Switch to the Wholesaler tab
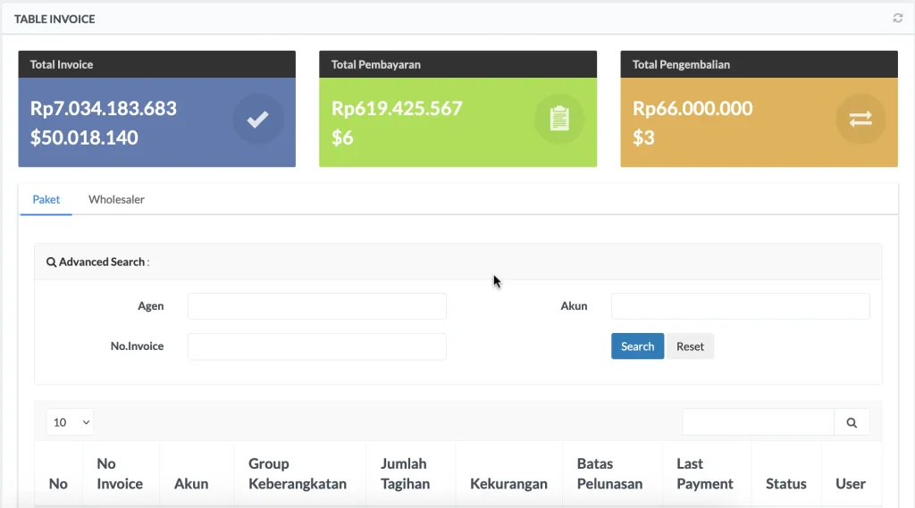Image resolution: width=915 pixels, height=508 pixels. pos(116,200)
